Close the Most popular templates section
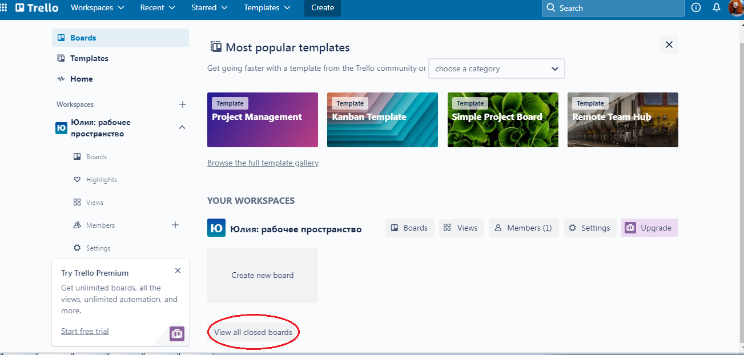This screenshot has width=744, height=355. [669, 45]
